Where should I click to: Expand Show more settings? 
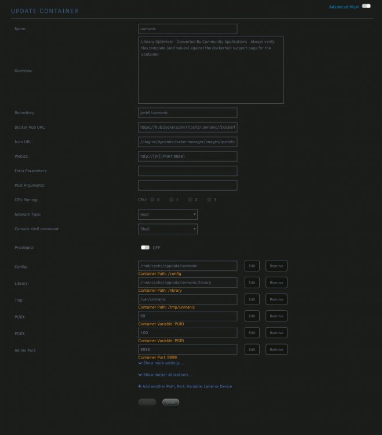click(161, 363)
